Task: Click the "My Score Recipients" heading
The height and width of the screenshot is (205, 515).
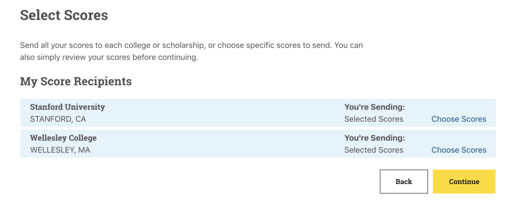Action: [76, 81]
